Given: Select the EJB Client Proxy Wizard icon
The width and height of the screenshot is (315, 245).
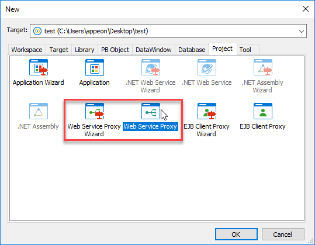Looking at the screenshot, I should click(x=207, y=111).
